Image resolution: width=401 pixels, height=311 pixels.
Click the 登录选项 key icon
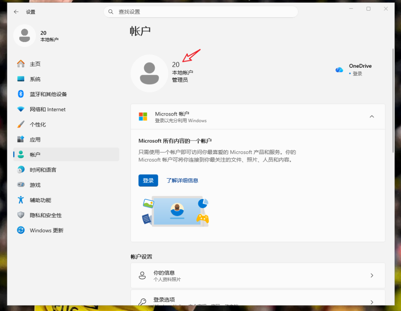click(x=142, y=302)
